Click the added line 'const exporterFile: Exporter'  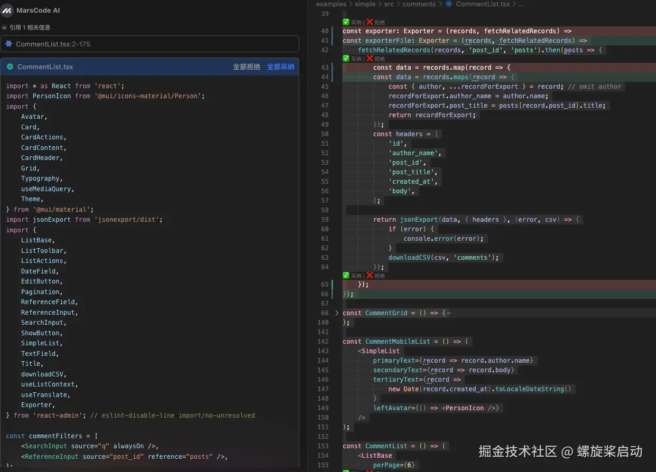499,41
